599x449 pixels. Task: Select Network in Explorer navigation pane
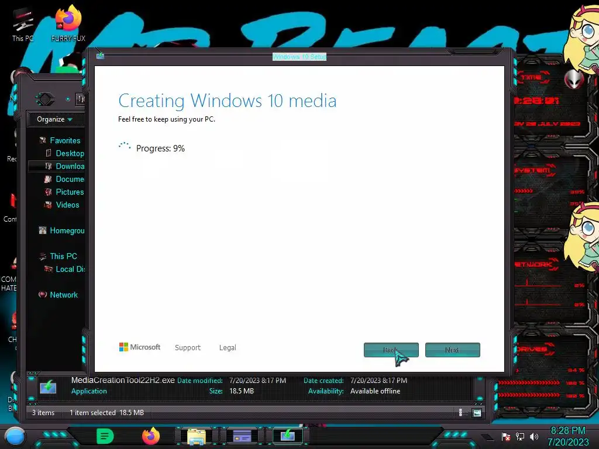64,295
